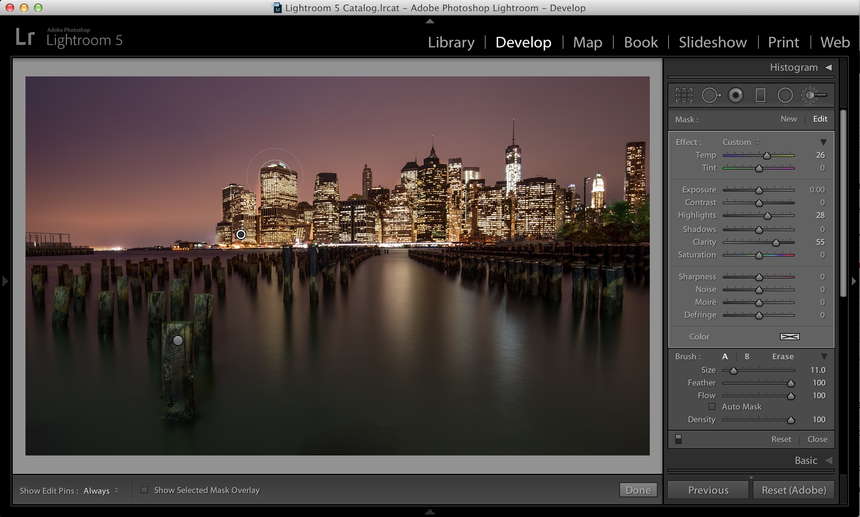Enable the Auto Mask checkbox
The image size is (860, 517).
pos(712,407)
